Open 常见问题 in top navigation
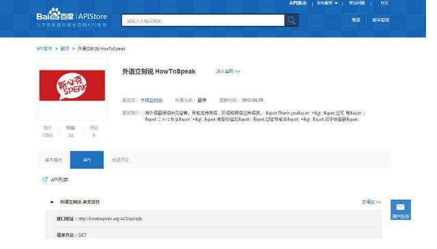This screenshot has width=437, height=249. (x=356, y=3)
